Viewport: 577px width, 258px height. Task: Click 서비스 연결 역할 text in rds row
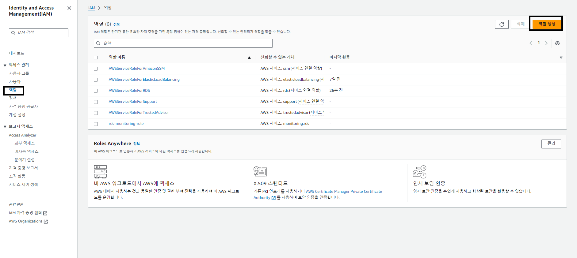(x=305, y=91)
